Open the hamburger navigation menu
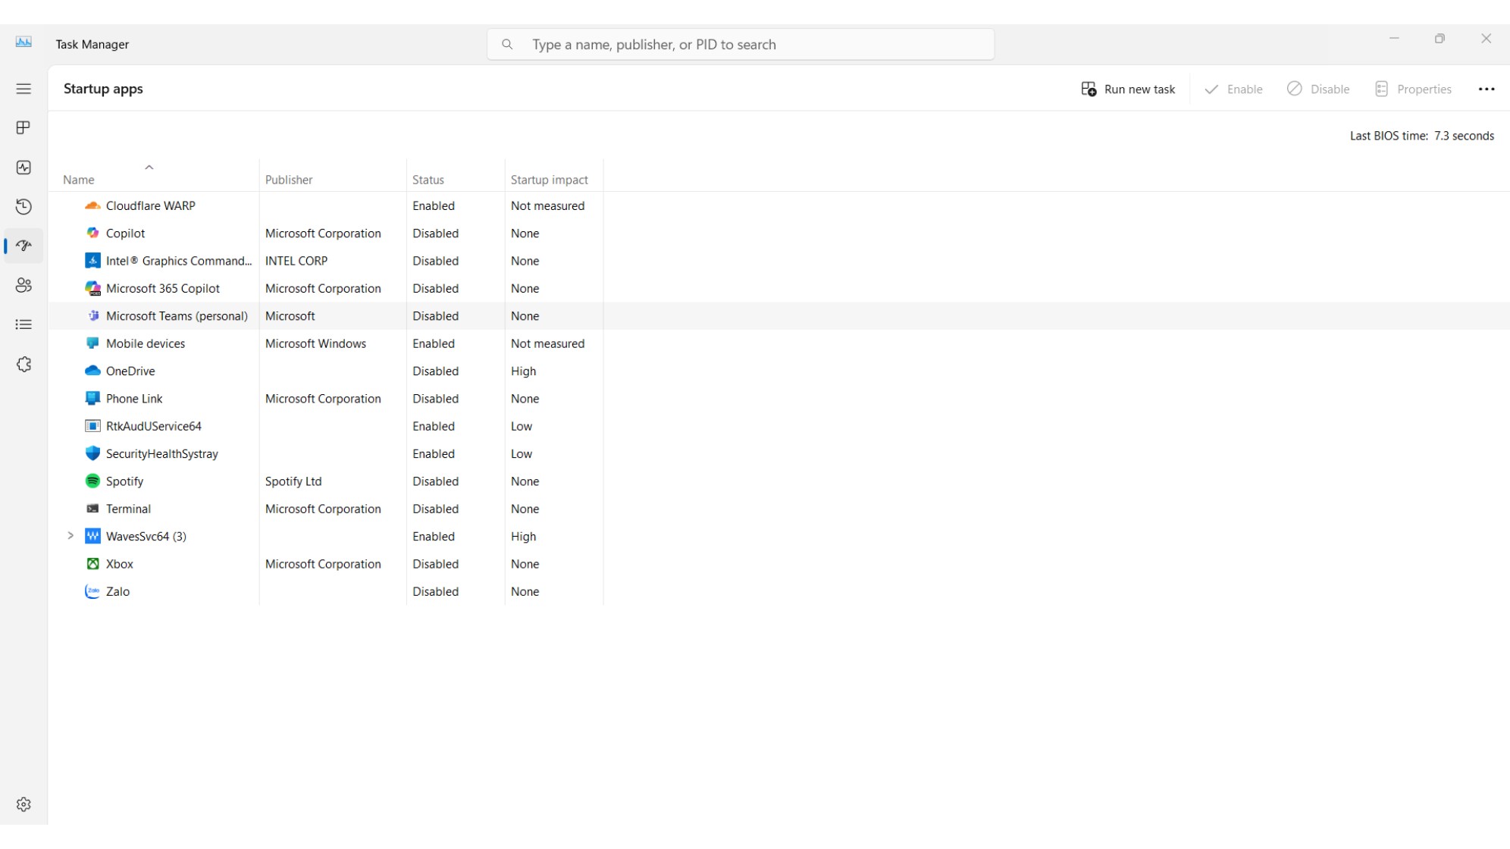Viewport: 1510px width, 849px height. coord(23,89)
